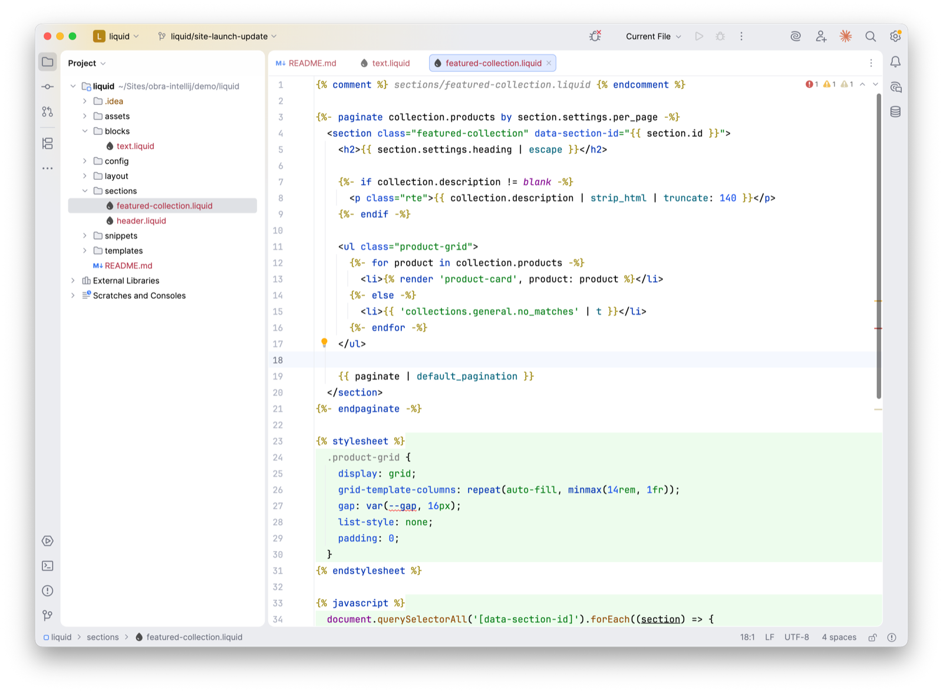Open the Current File run configuration dropdown
The image size is (943, 693).
pos(653,36)
